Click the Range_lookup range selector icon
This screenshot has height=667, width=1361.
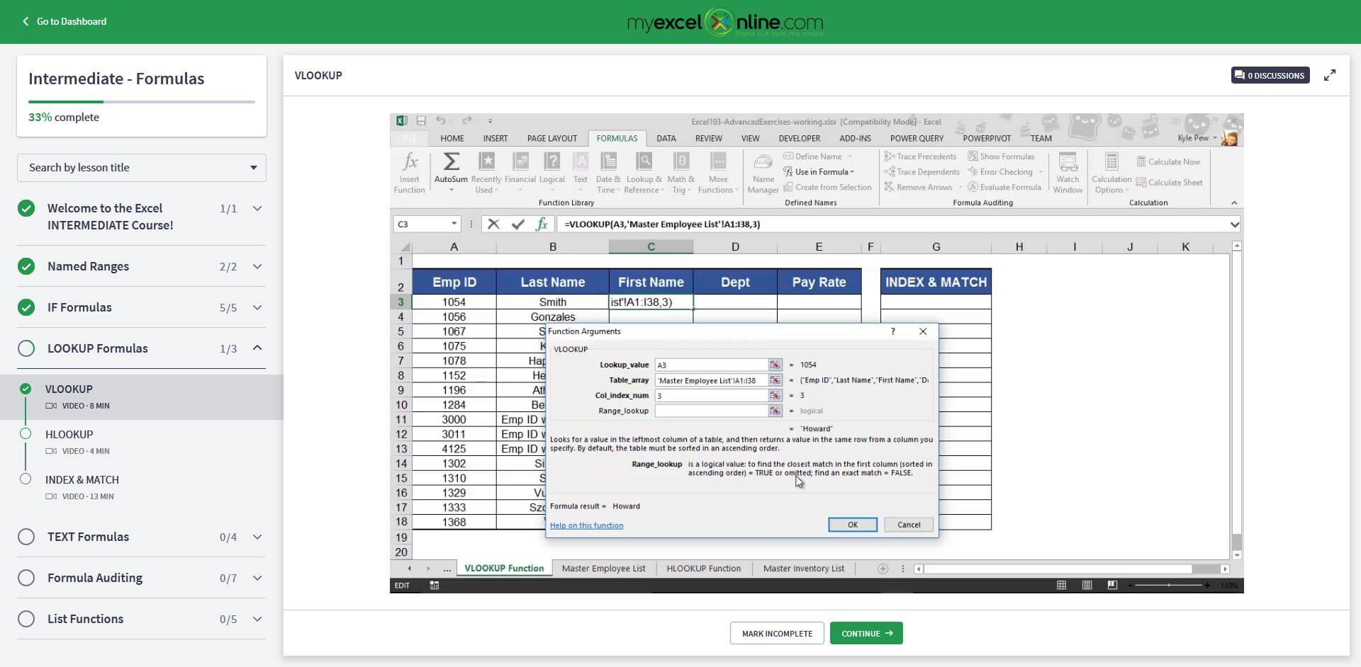click(775, 411)
